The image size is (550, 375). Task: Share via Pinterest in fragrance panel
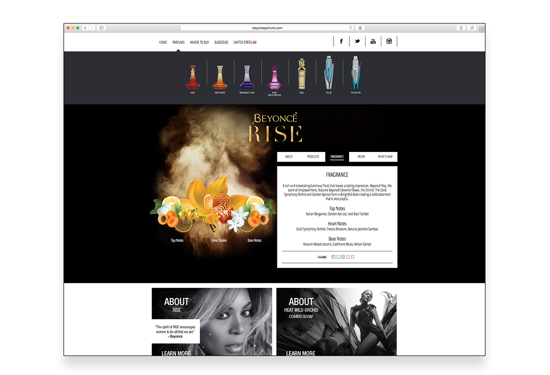[x=343, y=257]
